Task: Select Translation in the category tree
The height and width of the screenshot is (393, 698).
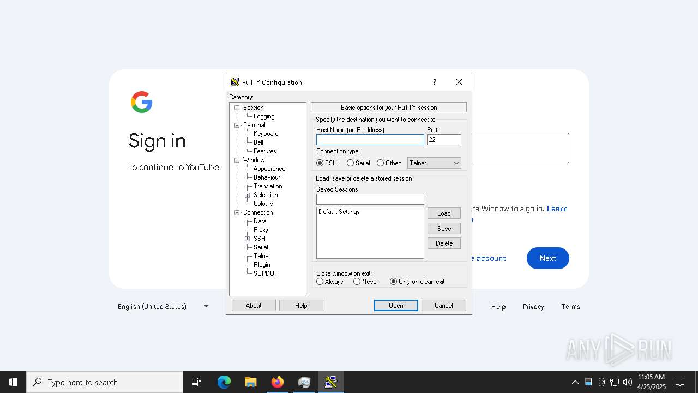Action: tap(268, 186)
